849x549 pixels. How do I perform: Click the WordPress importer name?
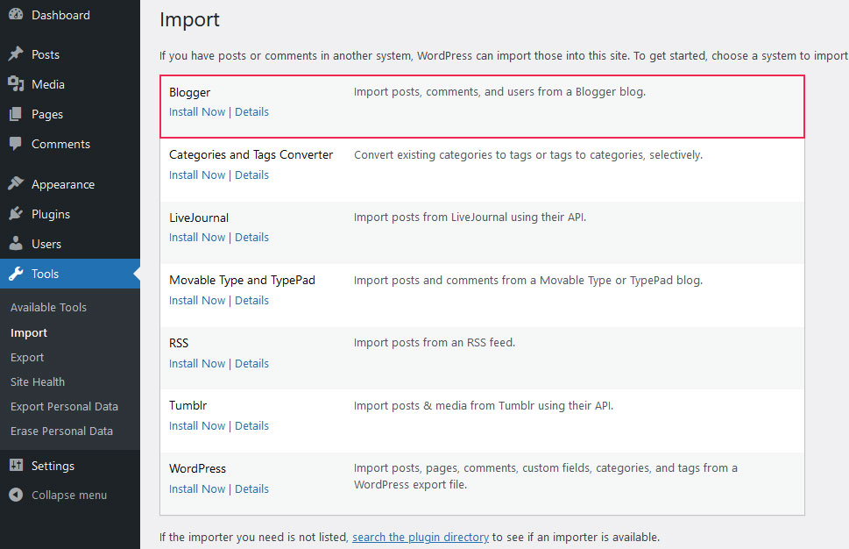tap(198, 468)
